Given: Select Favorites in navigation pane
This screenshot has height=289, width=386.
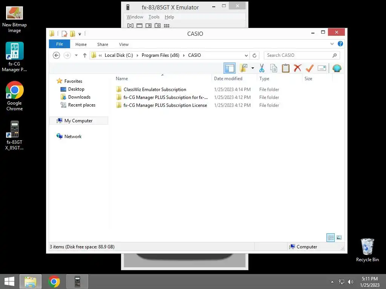Looking at the screenshot, I should (73, 81).
